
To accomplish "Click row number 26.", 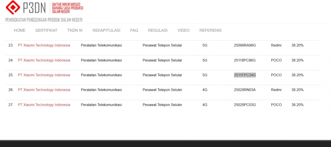I will pyautogui.click(x=11, y=90).
